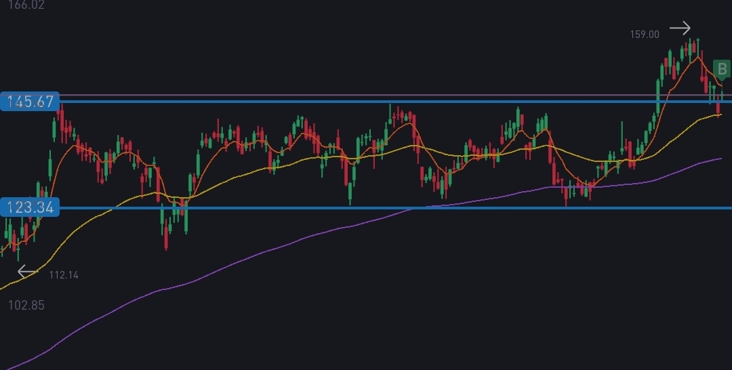Click the green B buy marker
Image resolution: width=732 pixels, height=370 pixels.
point(722,70)
